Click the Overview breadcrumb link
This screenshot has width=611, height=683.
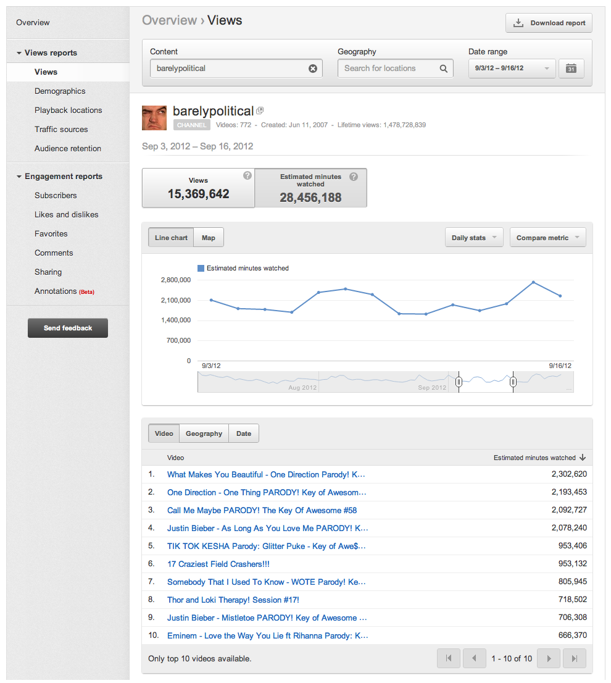169,20
